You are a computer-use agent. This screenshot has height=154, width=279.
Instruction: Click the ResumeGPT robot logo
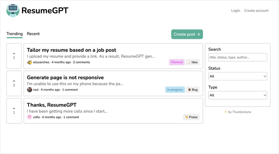point(13,11)
